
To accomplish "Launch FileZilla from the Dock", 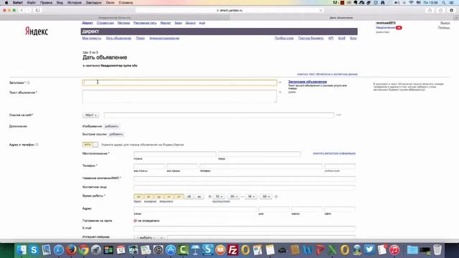I will point(232,250).
